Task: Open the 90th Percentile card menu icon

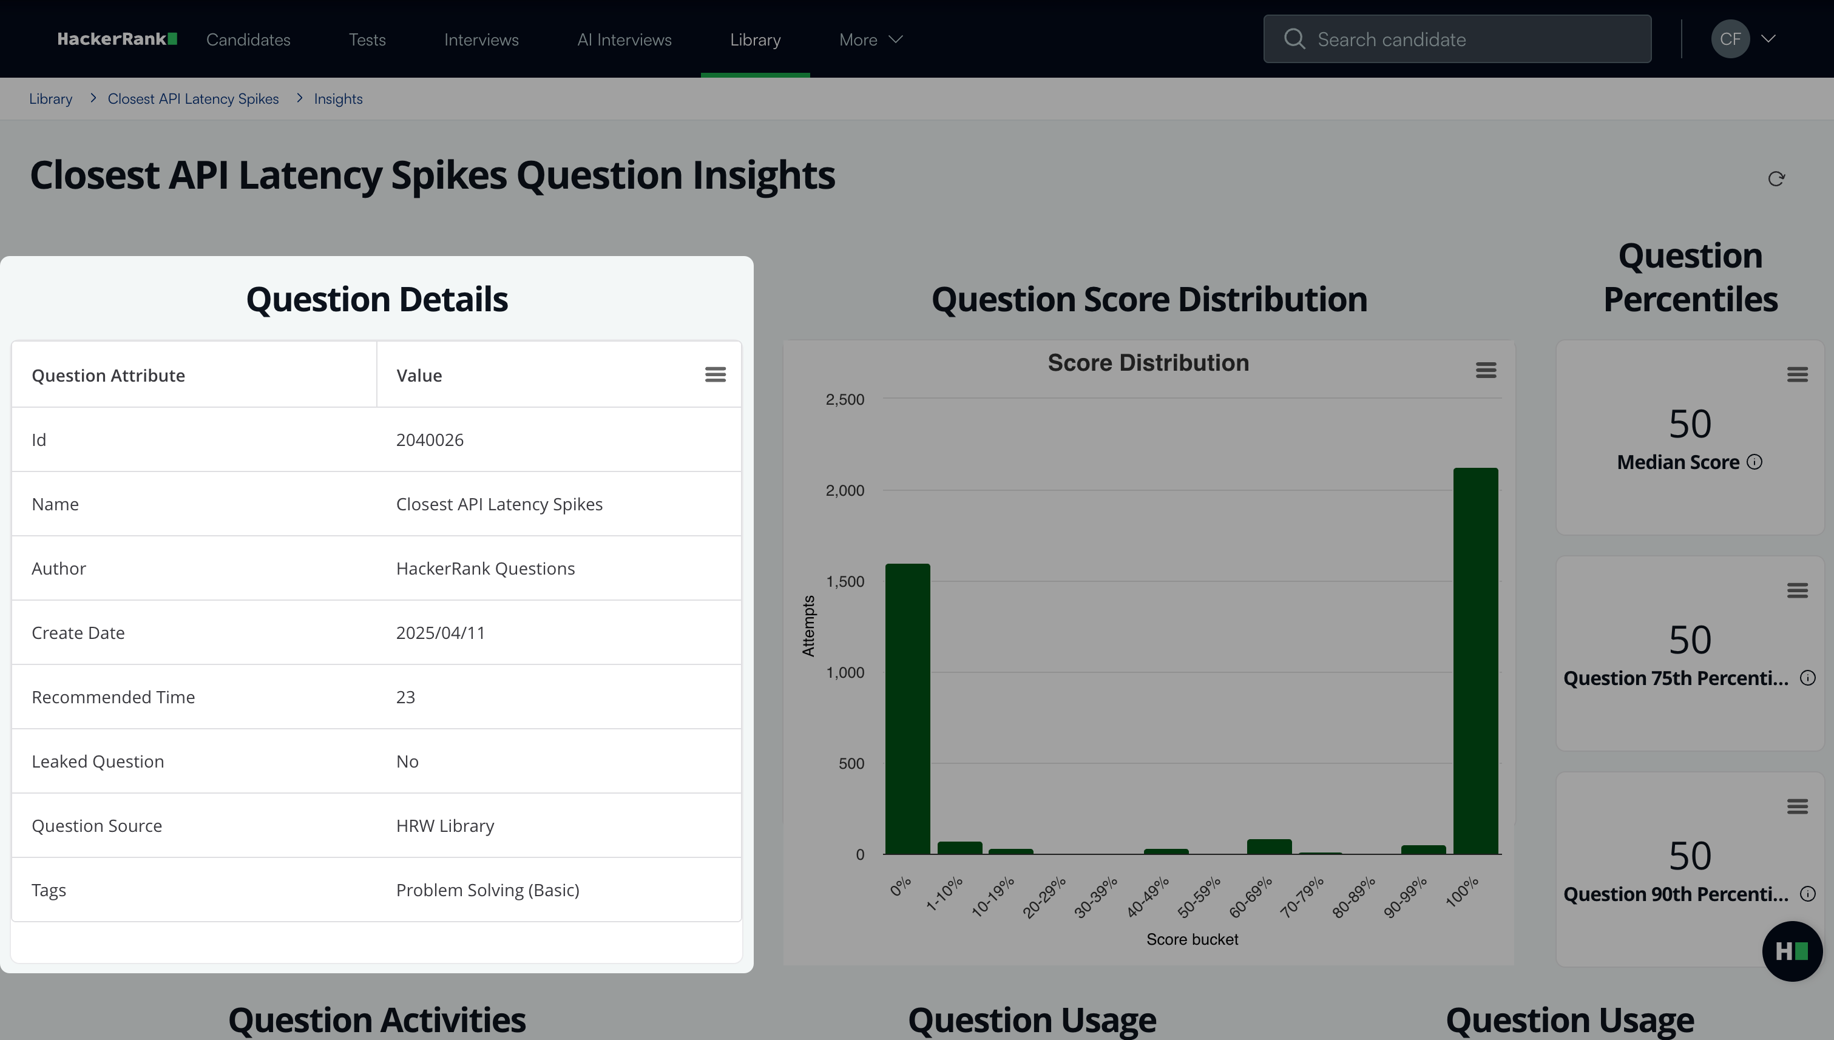Action: (x=1797, y=806)
